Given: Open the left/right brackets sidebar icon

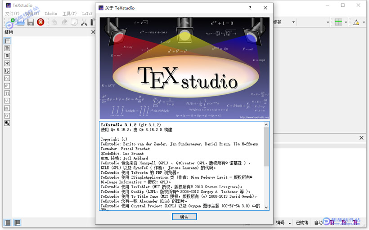Looking at the screenshot, I should (7, 71).
